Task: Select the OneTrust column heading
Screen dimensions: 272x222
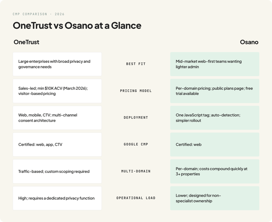Action: [26, 42]
